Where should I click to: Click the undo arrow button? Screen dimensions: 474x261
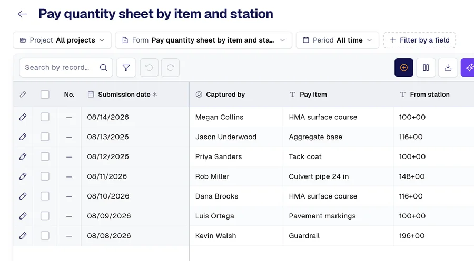coord(149,68)
